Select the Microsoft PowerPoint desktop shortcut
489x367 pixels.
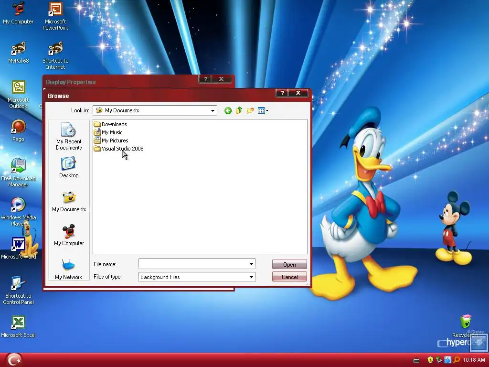(55, 16)
